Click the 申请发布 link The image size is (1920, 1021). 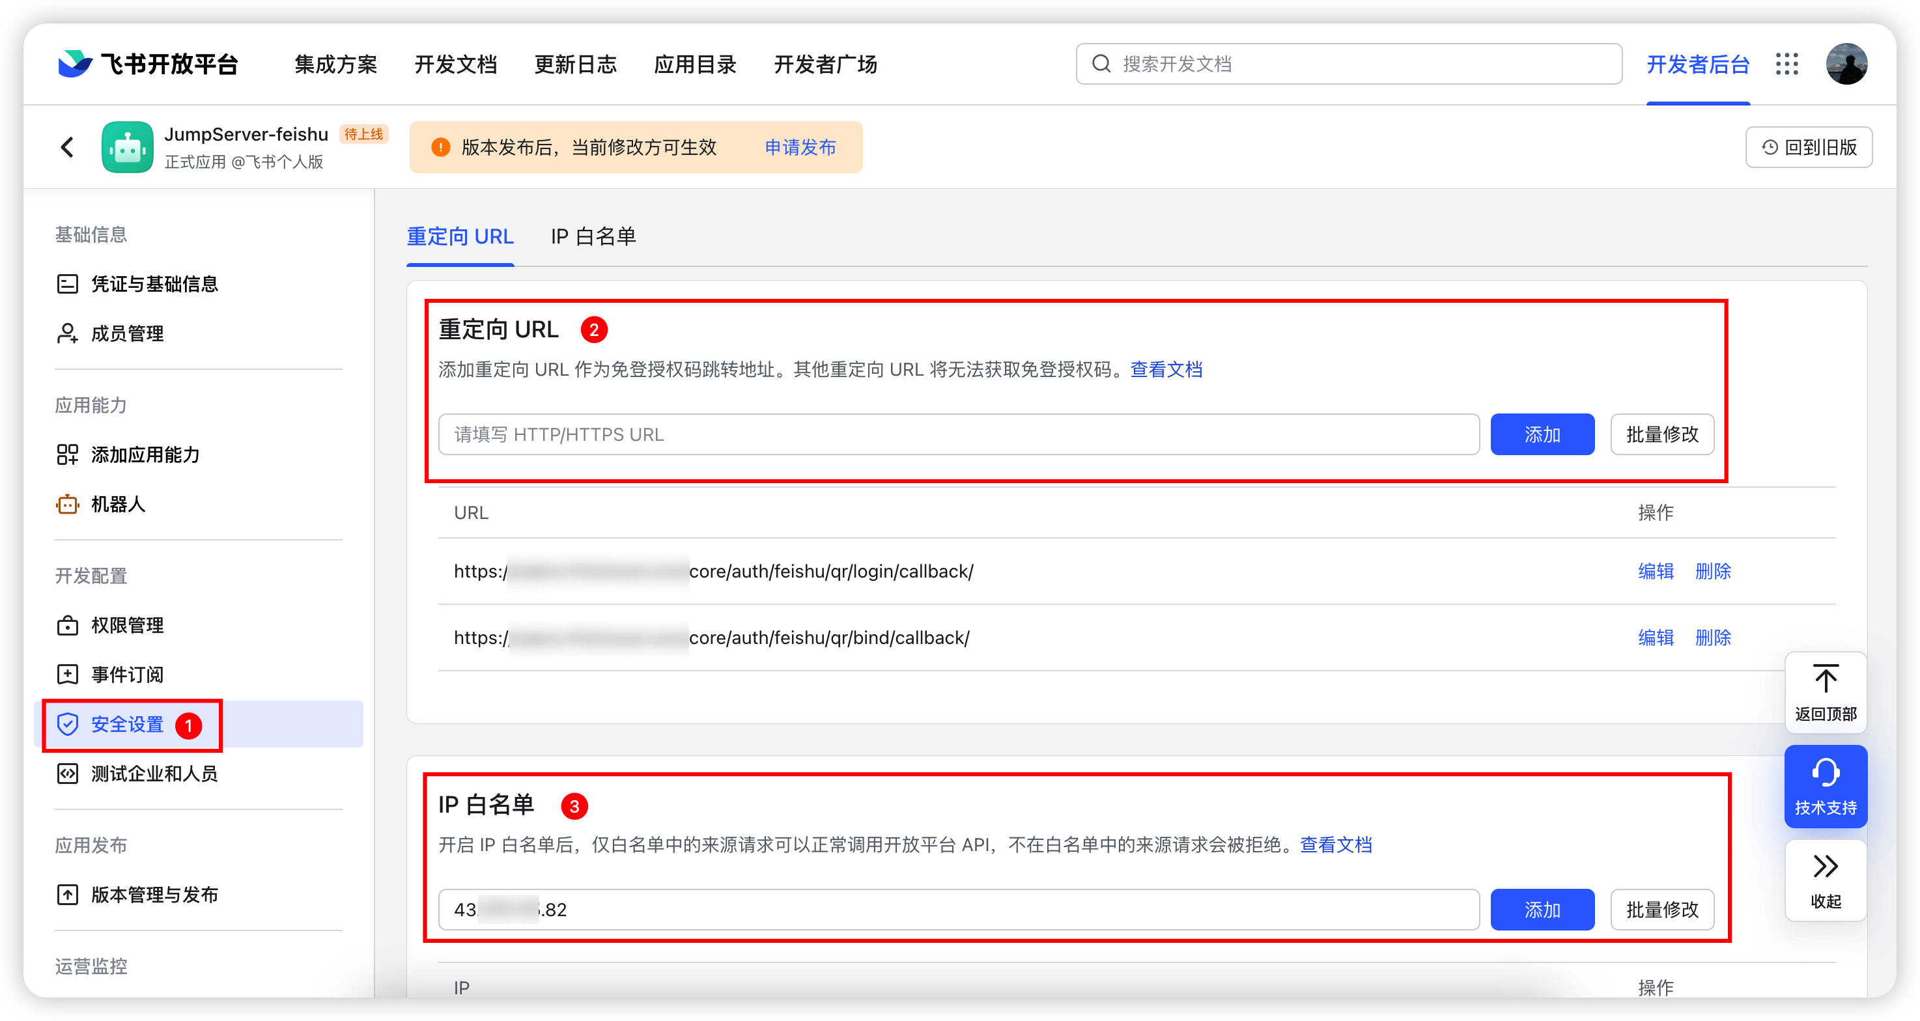tap(800, 148)
